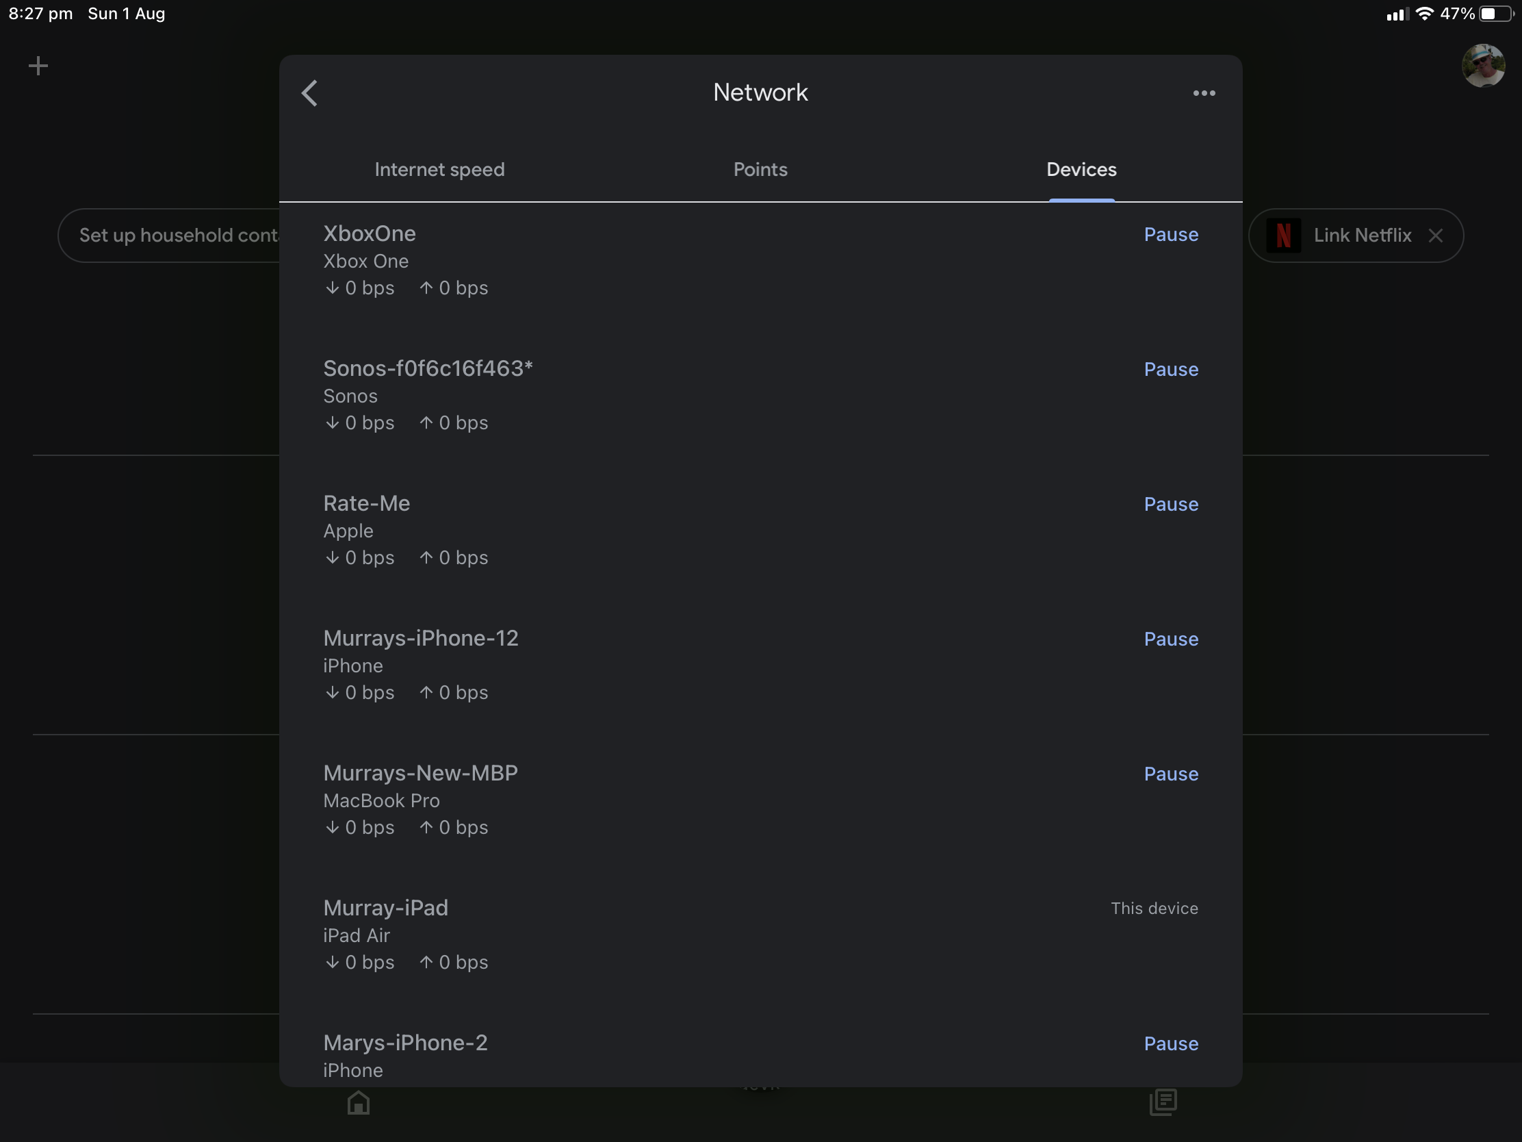This screenshot has height=1142, width=1522.
Task: Tap Murray-iPad download speed 0 bps
Action: (x=360, y=963)
